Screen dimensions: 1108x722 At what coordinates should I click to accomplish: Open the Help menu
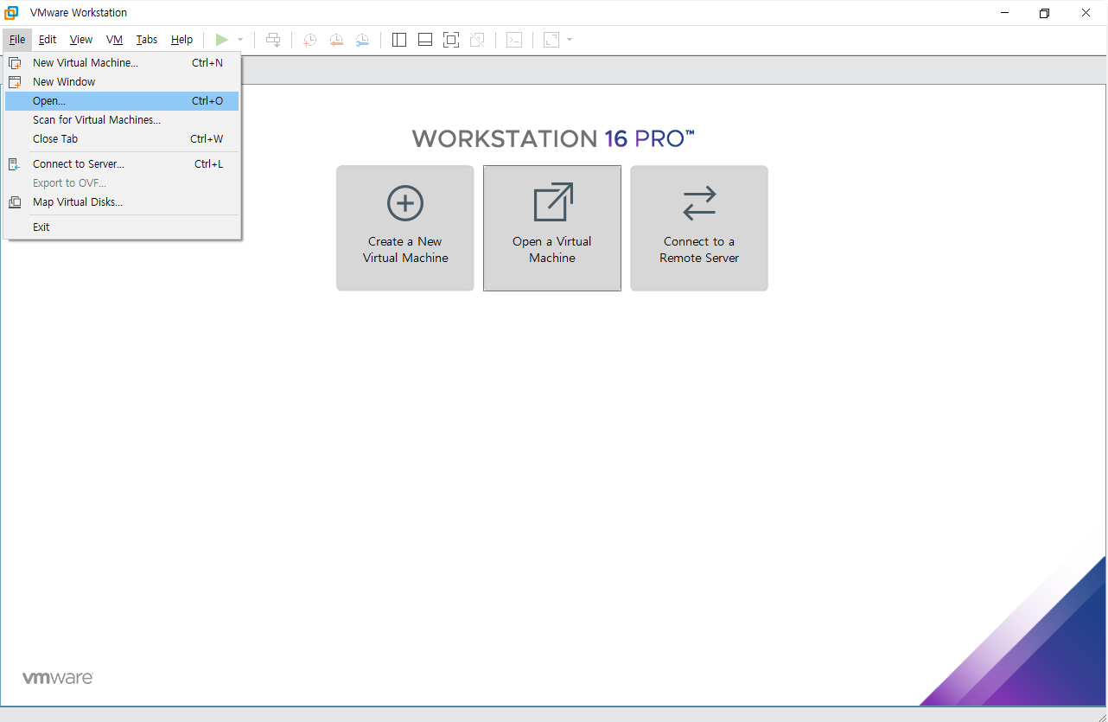tap(181, 40)
